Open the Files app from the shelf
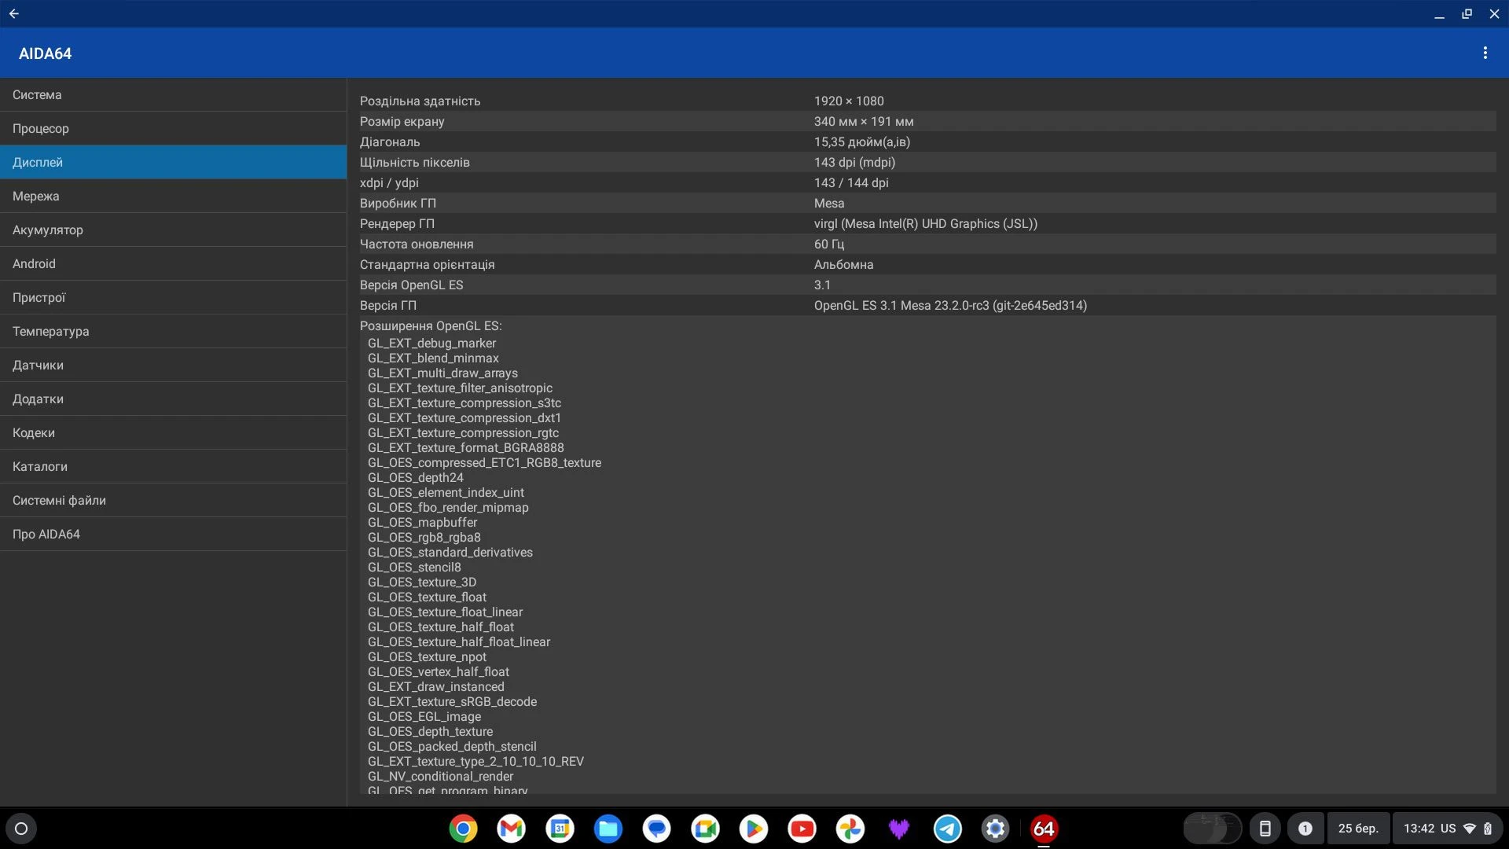Image resolution: width=1509 pixels, height=849 pixels. [x=608, y=829]
